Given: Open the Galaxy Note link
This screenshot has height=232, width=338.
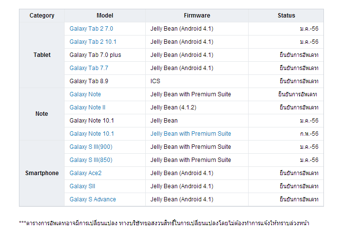Looking at the screenshot, I should coord(85,94).
